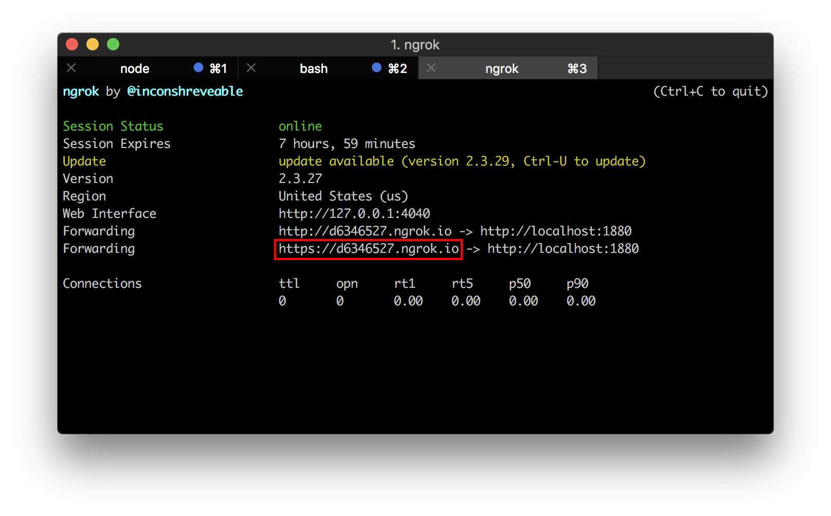Click the 'Region' label
831x516 pixels.
[x=84, y=196]
